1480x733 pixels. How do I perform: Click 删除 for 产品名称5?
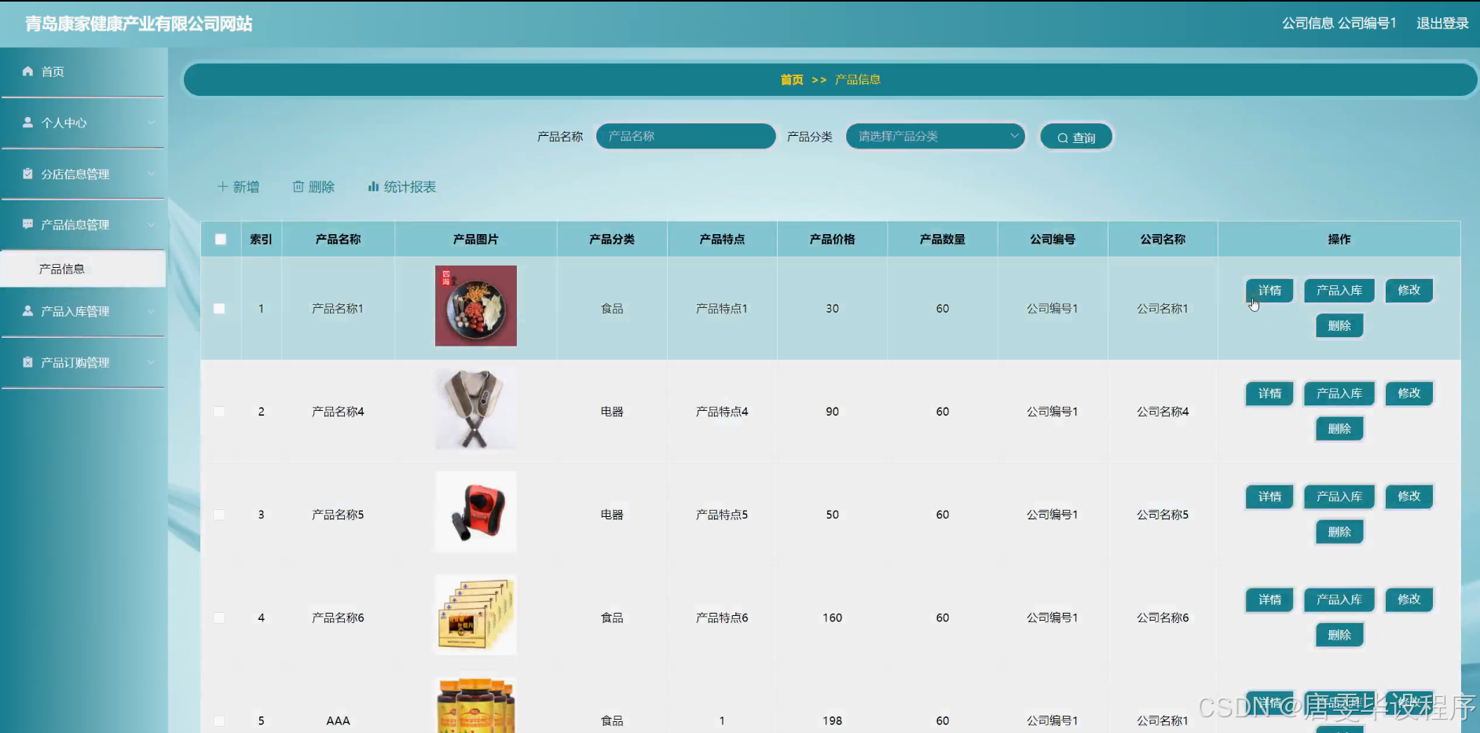tap(1339, 532)
